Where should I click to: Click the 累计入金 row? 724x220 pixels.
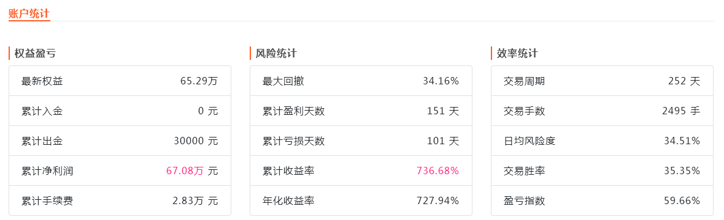(120, 111)
